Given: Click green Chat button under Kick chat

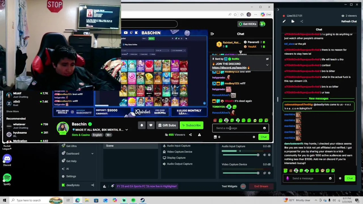Looking at the screenshot, I should (264, 137).
